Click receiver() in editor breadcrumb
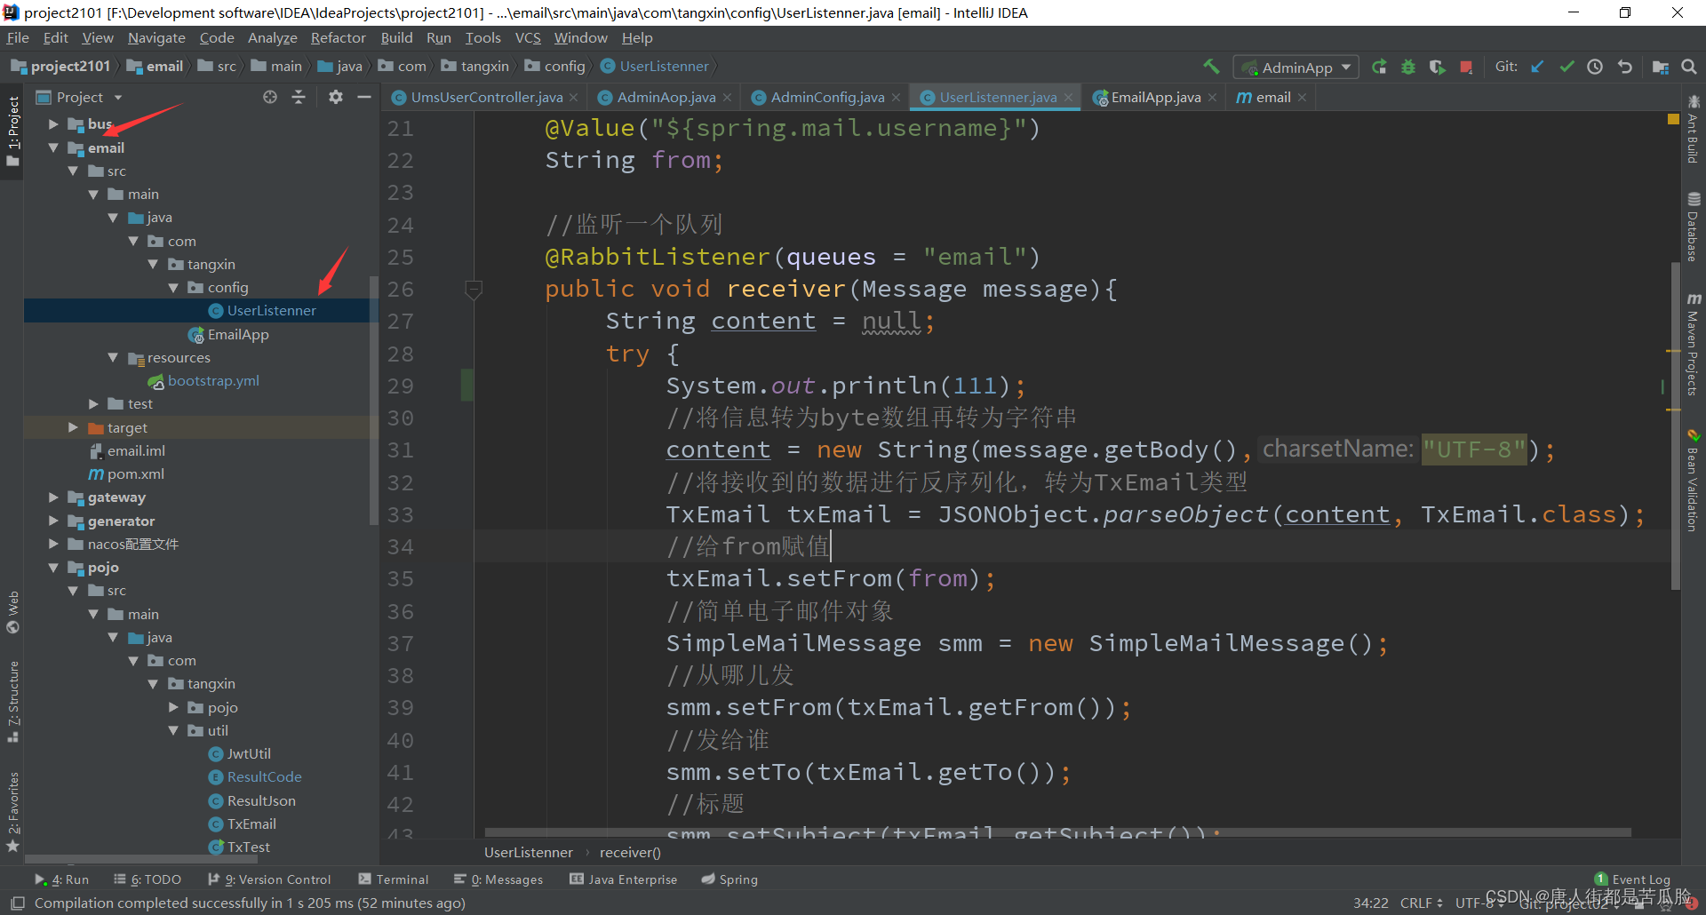Screen dimensions: 1706x915 [630, 852]
